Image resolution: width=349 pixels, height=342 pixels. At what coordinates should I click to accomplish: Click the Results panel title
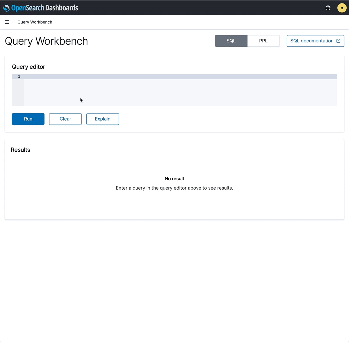coord(20,150)
